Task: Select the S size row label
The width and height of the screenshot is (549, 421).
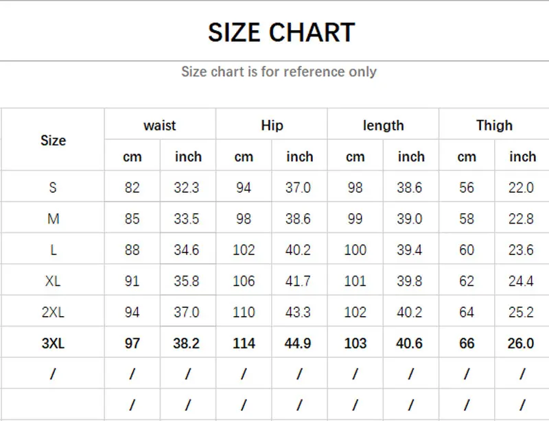Action: [x=53, y=188]
